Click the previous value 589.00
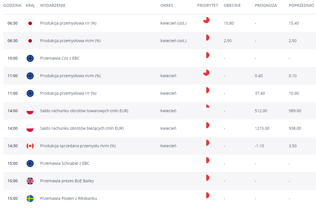Screen dimensions: 316x208 pyautogui.click(x=295, y=111)
